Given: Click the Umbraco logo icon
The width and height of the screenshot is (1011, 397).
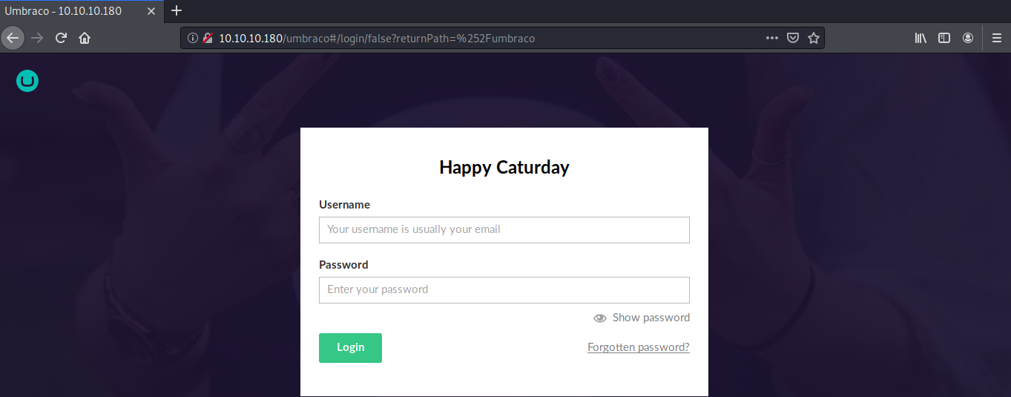Looking at the screenshot, I should click(27, 82).
